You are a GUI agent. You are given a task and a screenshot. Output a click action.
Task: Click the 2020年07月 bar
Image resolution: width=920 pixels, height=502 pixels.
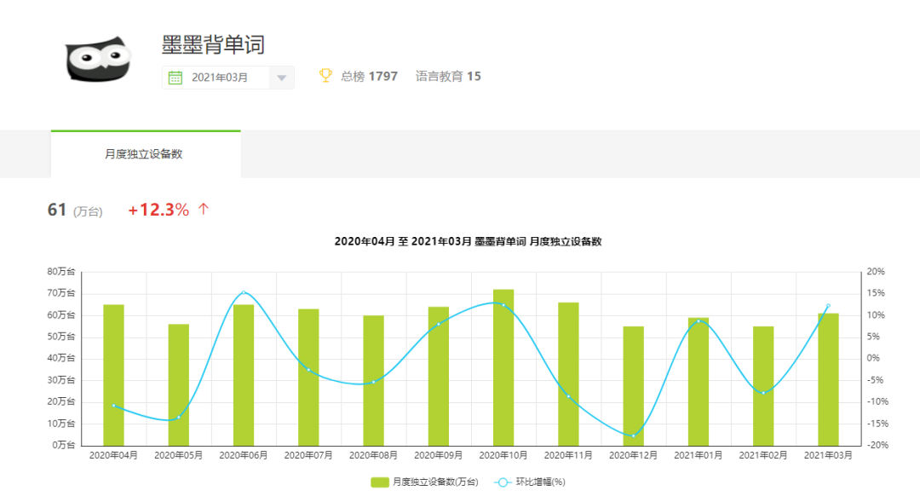(x=308, y=378)
